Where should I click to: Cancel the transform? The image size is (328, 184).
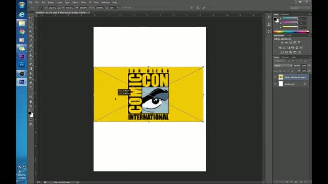(198, 8)
